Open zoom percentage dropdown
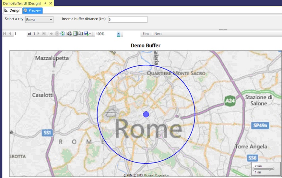The width and height of the screenshot is (282, 178). tap(118, 34)
